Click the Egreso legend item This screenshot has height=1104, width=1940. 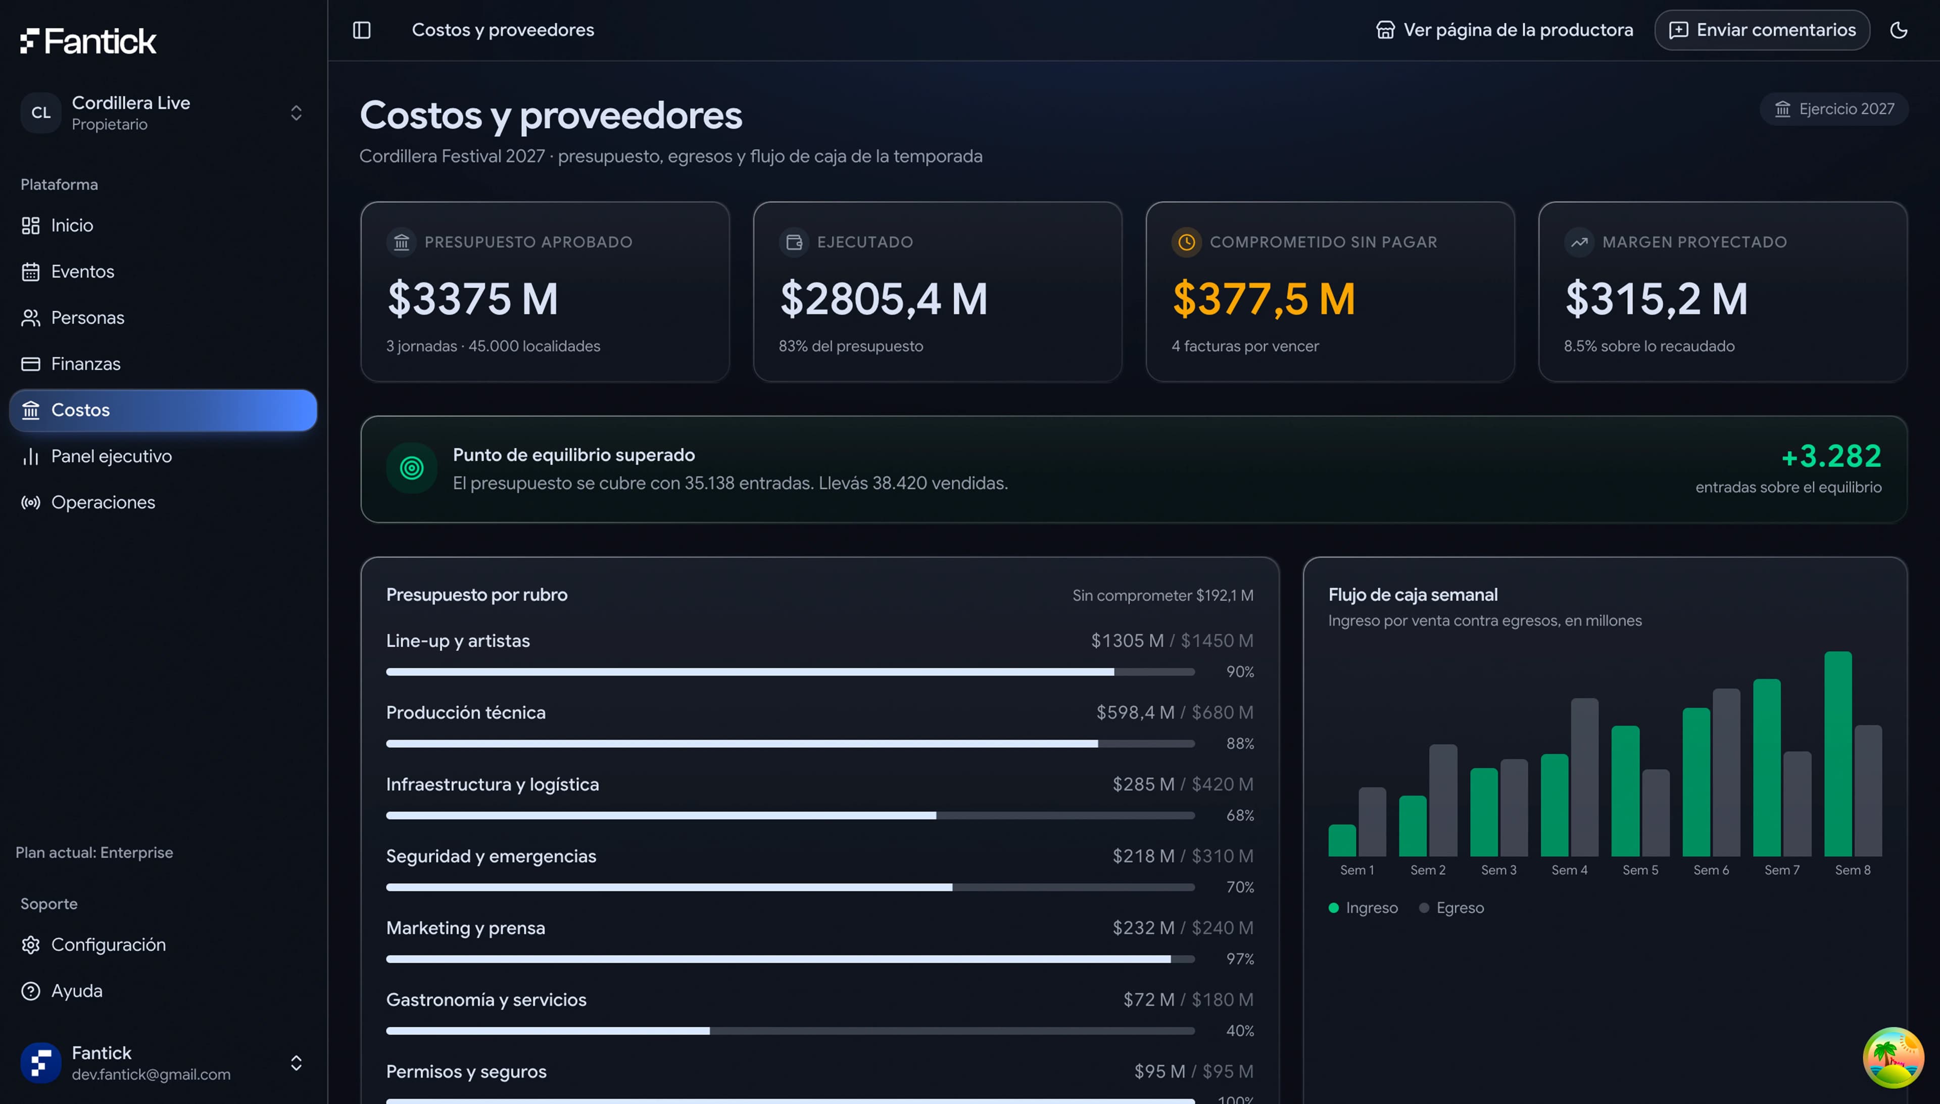1451,908
